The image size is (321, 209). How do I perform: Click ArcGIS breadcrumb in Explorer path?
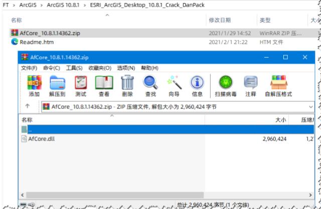[28, 5]
